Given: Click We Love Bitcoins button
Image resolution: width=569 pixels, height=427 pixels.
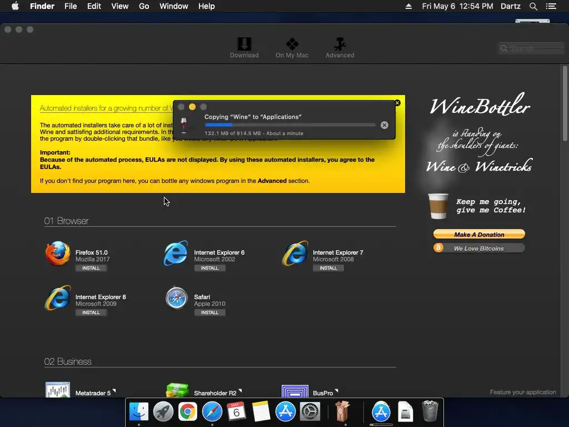Looking at the screenshot, I should (479, 249).
